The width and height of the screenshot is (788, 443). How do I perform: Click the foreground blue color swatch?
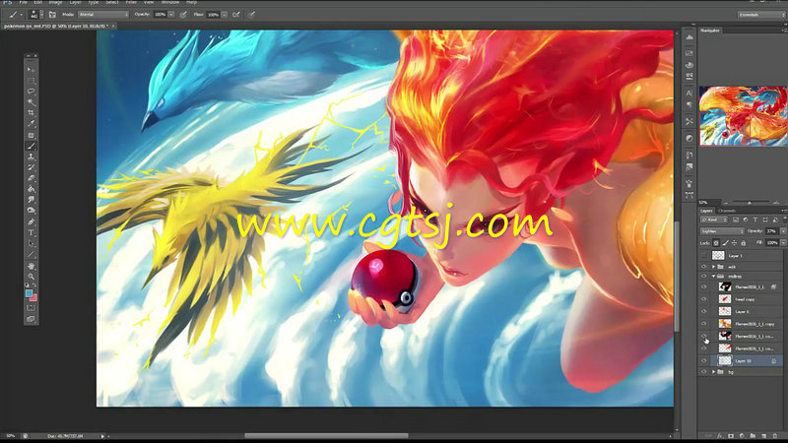click(29, 293)
